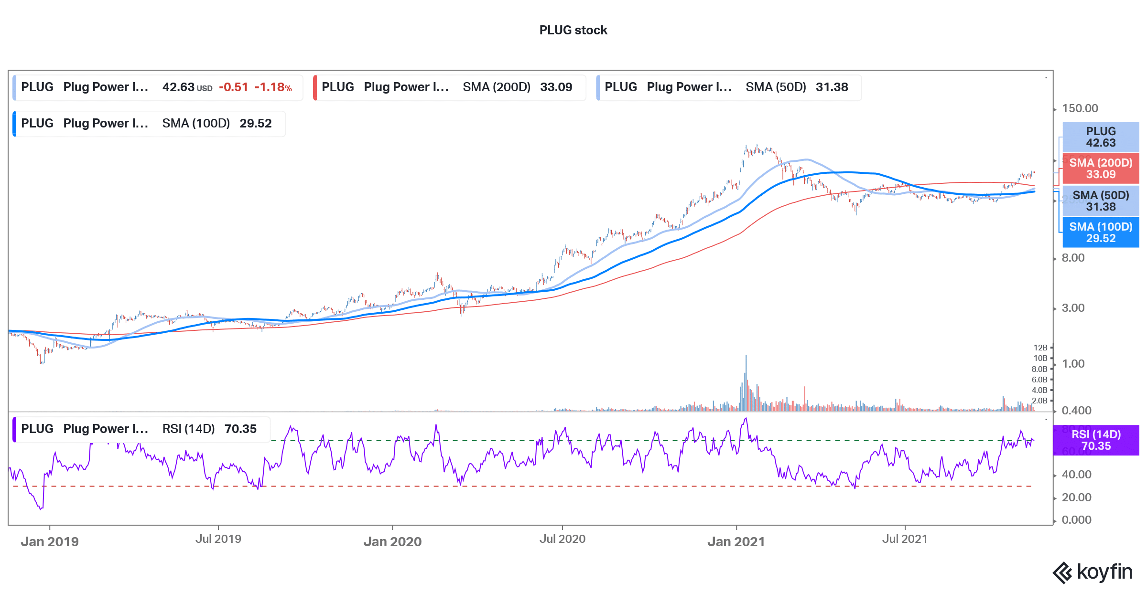Click the 0.400 price axis label
This screenshot has height=592, width=1147.
[x=1077, y=411]
